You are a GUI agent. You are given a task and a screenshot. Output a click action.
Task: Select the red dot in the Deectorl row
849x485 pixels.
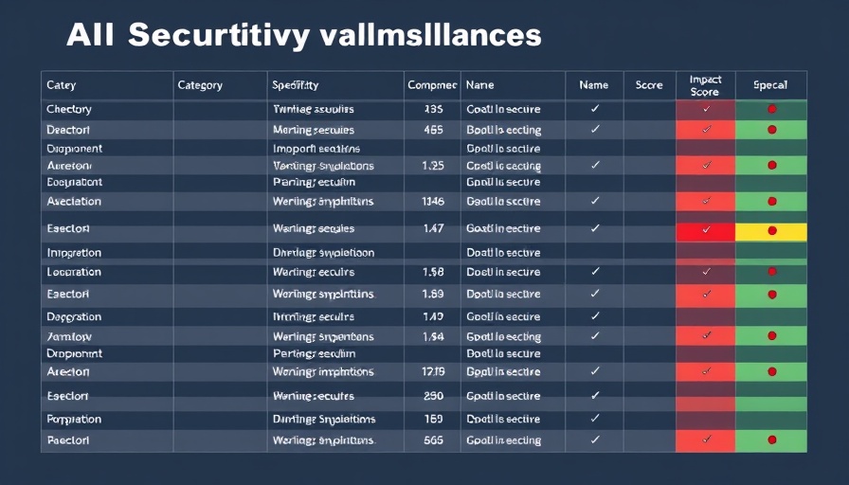point(772,130)
